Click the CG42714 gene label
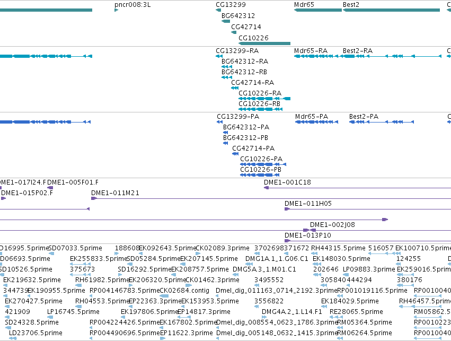The height and width of the screenshot is (341, 451). click(246, 27)
